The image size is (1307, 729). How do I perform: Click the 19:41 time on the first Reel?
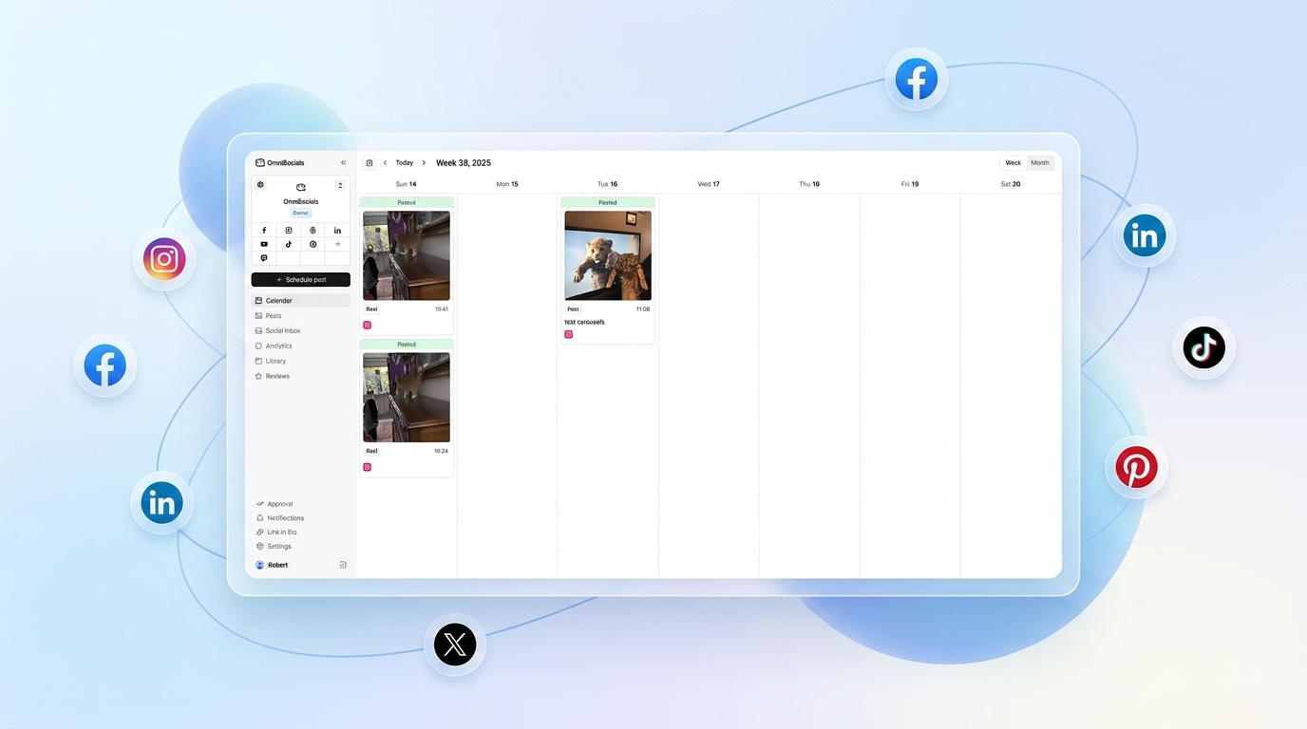coord(442,309)
